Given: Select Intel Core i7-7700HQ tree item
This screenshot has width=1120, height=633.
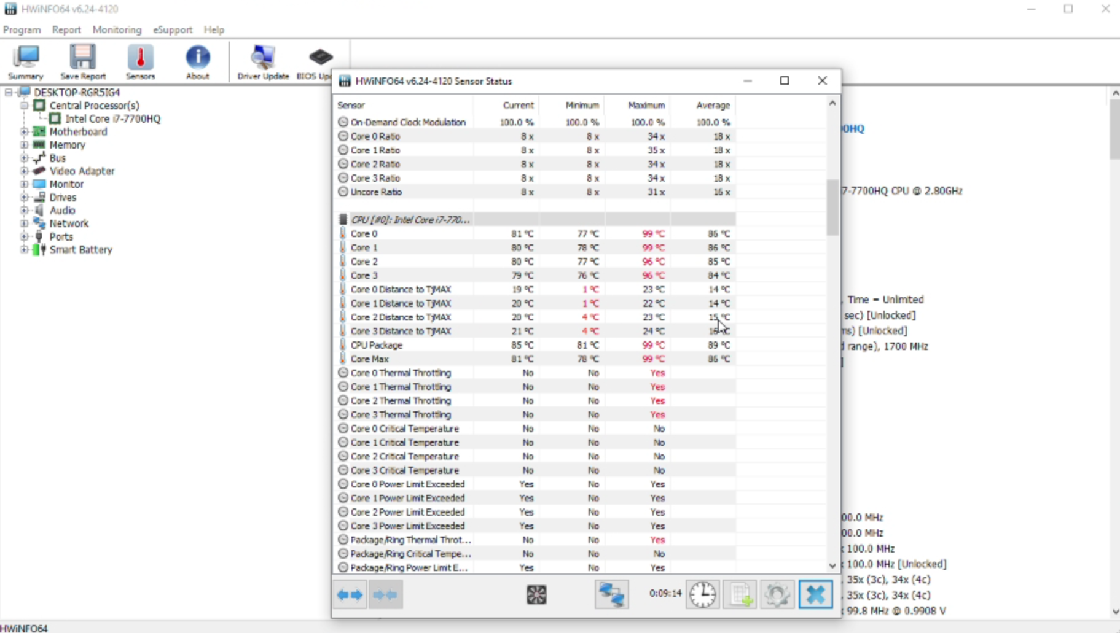Looking at the screenshot, I should click(113, 118).
